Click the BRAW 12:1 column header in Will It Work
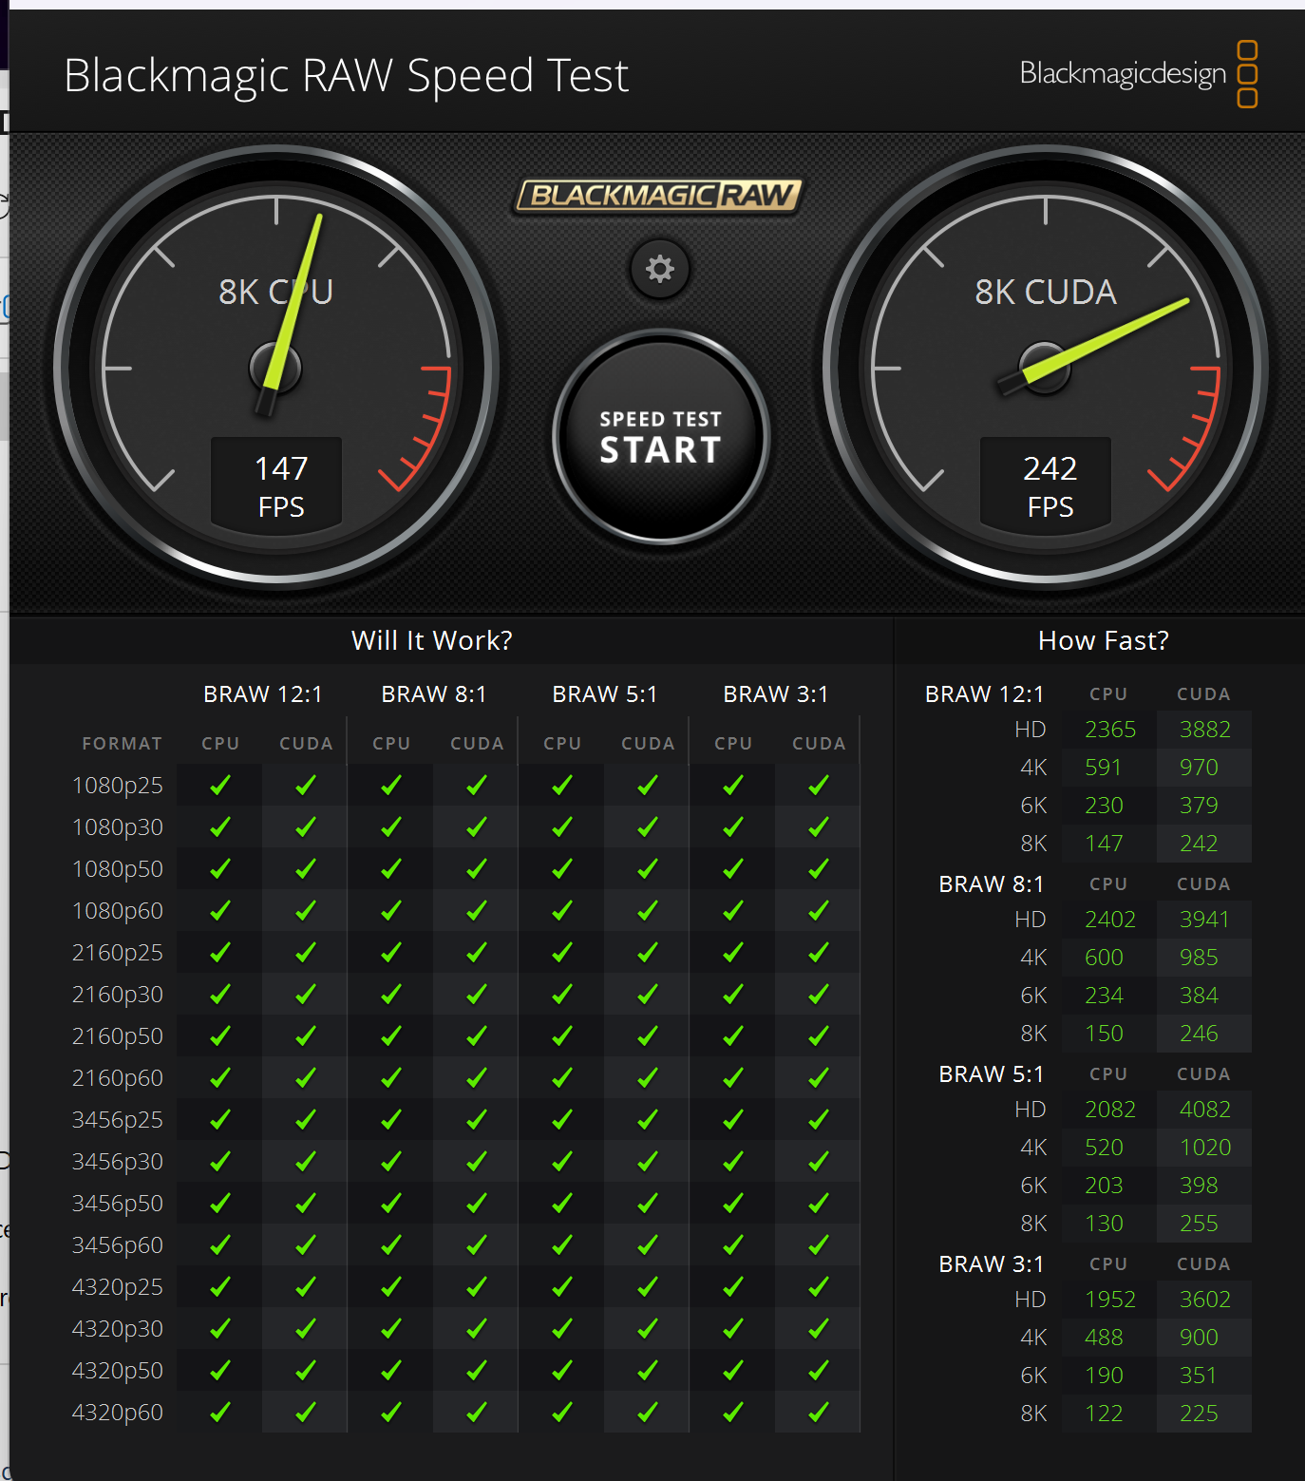Screen dimensions: 1305x1481 point(263,694)
